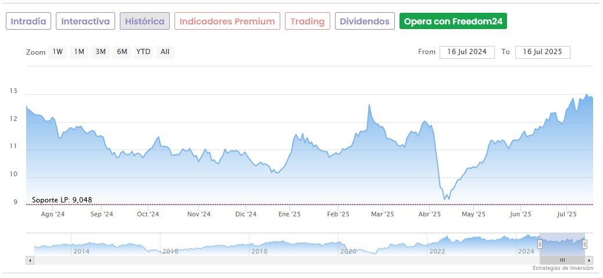This screenshot has height=278, width=603.
Task: Click the From date field
Action: pos(467,52)
